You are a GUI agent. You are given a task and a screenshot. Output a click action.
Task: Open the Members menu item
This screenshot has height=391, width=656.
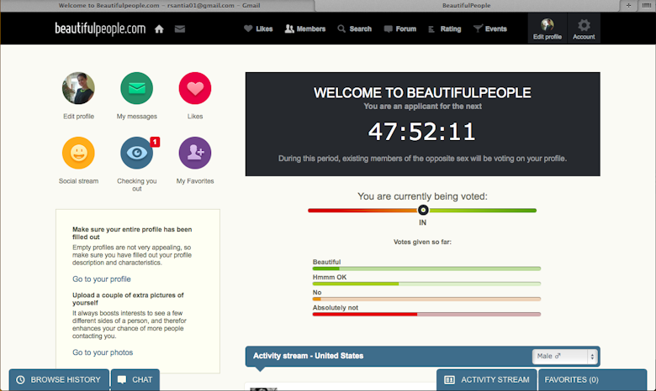(x=305, y=29)
